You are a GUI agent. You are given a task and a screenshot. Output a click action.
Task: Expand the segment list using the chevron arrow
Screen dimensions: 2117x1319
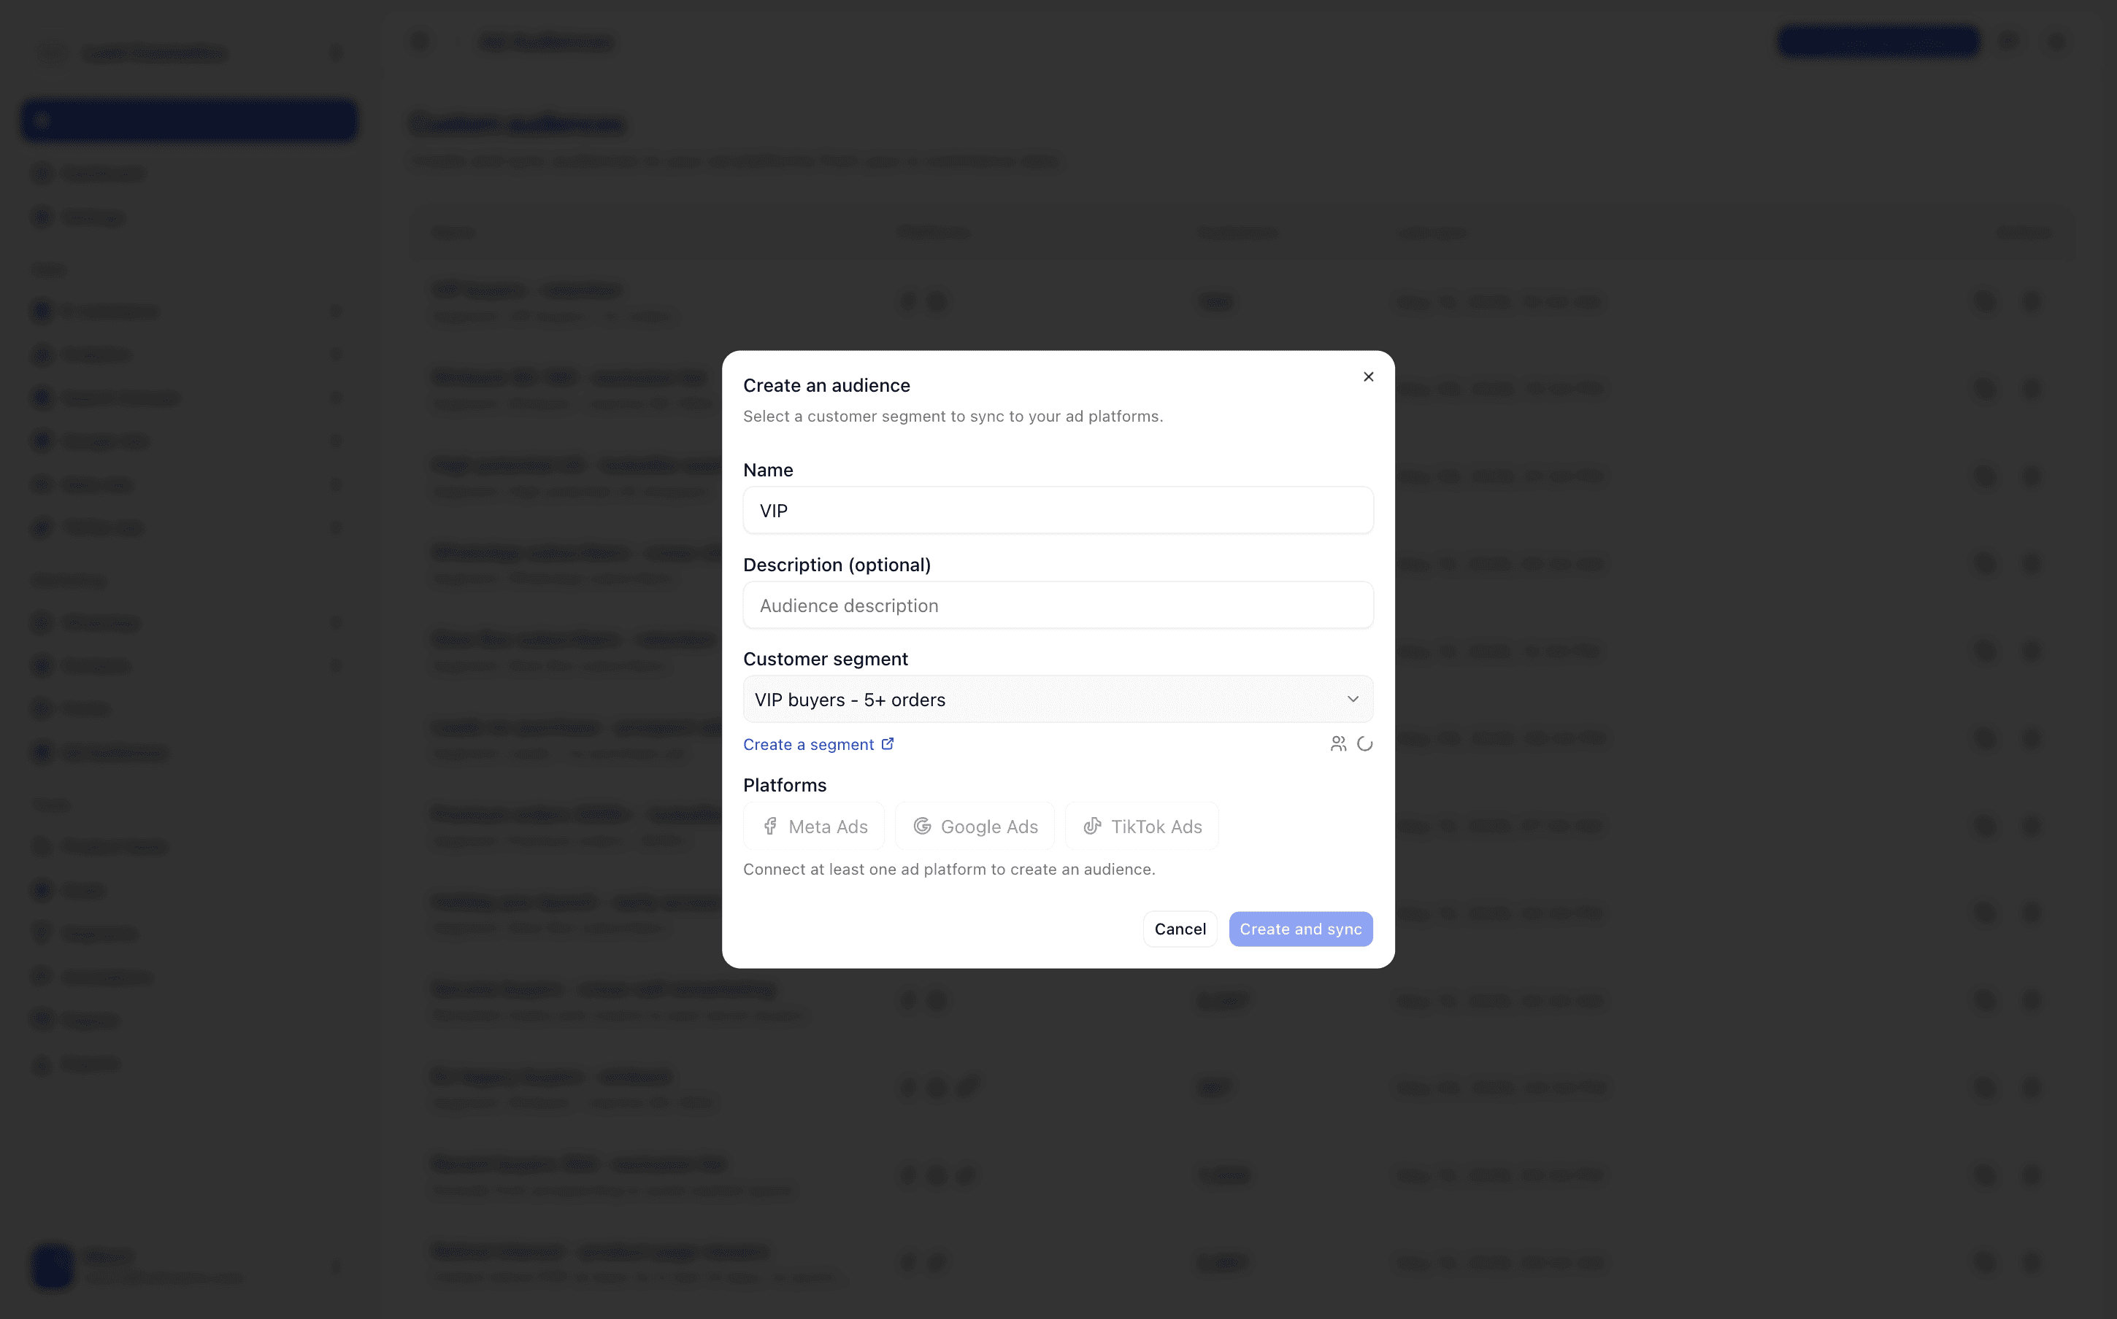tap(1353, 700)
